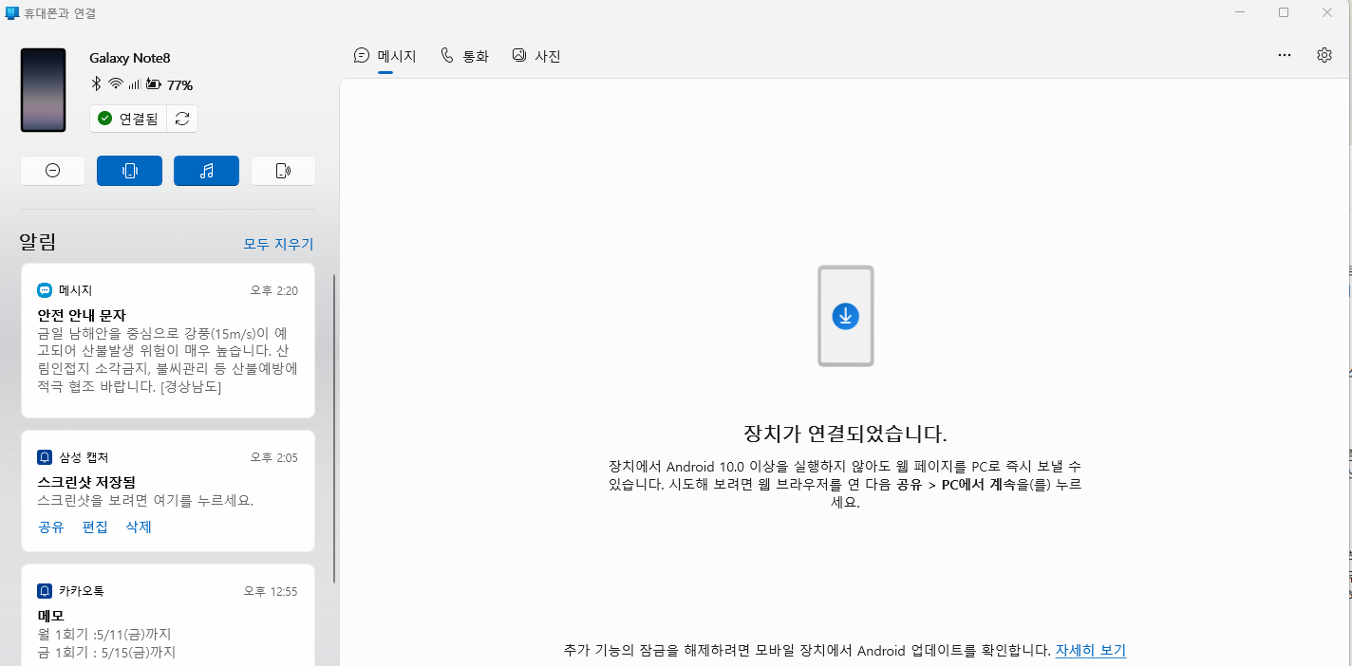Viewport: 1352px width, 666px height.
Task: Toggle Do Not Disturb button
Action: coord(52,171)
